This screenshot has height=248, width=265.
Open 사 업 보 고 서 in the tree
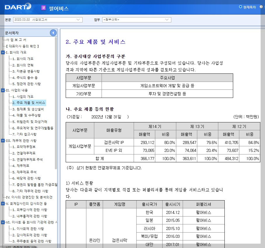click(16, 40)
